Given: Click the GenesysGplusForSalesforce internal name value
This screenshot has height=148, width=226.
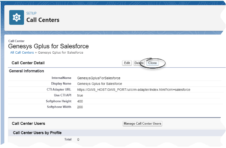Looking at the screenshot, I should click(99, 78).
